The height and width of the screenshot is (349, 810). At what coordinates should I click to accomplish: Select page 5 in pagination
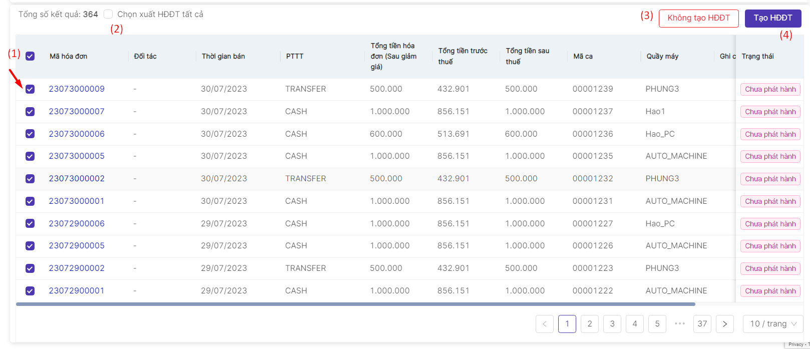pyautogui.click(x=657, y=324)
